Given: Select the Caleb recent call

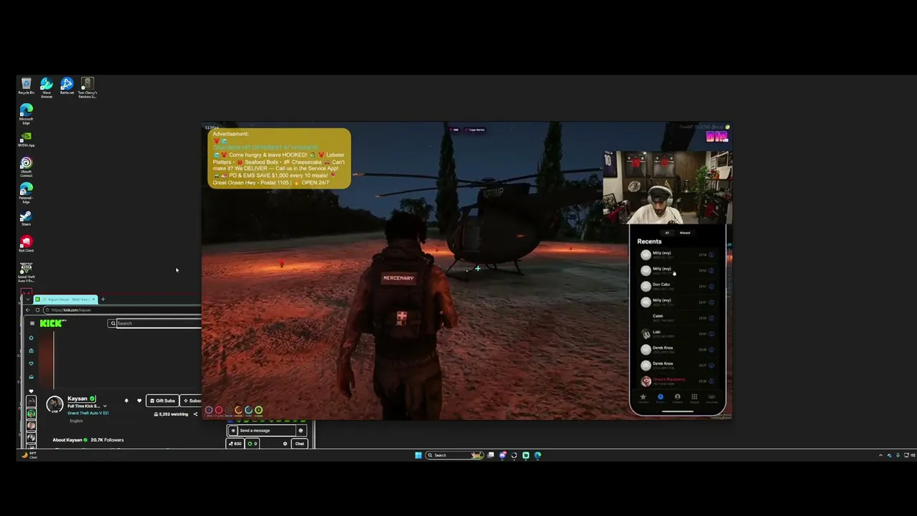Looking at the screenshot, I should pos(676,318).
